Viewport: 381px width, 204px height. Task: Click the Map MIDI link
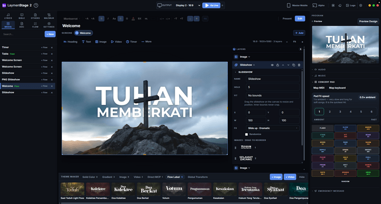(x=319, y=88)
